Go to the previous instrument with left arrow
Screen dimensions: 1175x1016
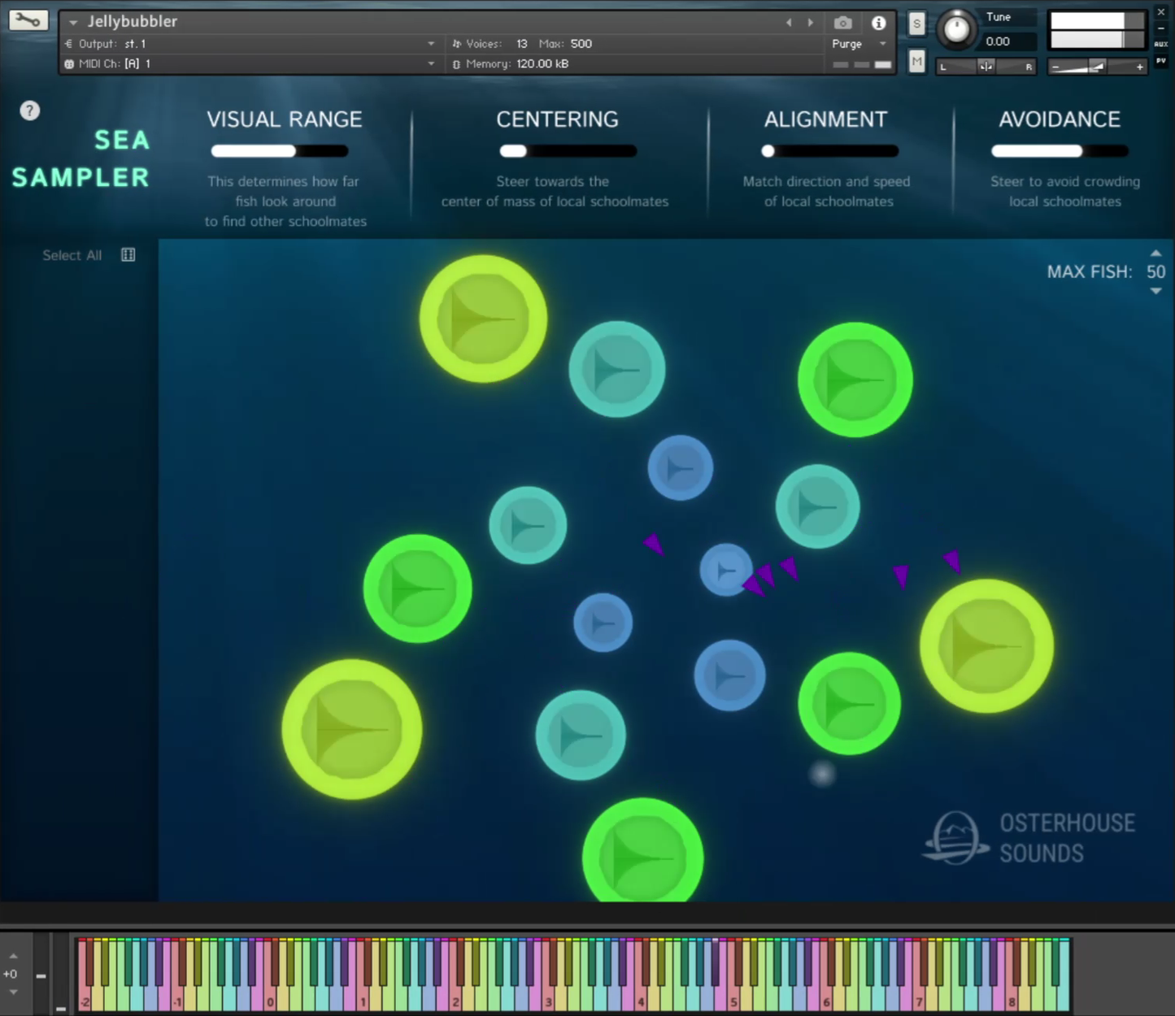point(789,23)
